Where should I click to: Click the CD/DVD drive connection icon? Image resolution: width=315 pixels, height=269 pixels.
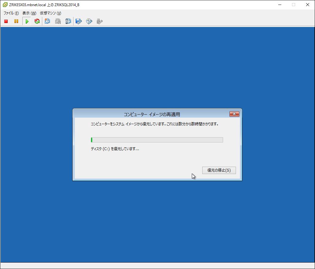(89, 21)
